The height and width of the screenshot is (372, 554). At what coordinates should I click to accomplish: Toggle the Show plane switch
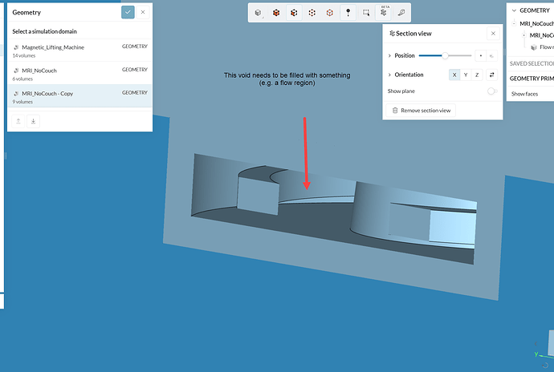[492, 91]
